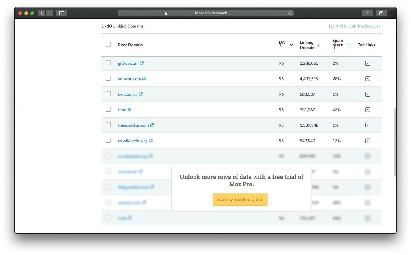Image resolution: width=411 pixels, height=255 pixels.
Task: Open the github.com domain link
Action: point(128,63)
